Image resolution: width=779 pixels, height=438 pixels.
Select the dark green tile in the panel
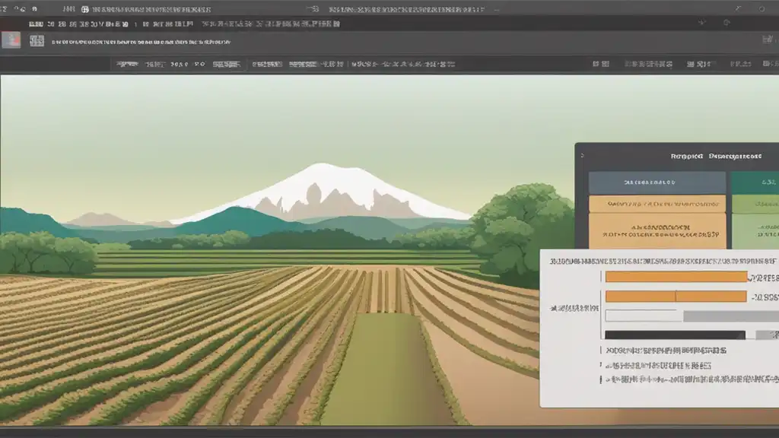754,182
